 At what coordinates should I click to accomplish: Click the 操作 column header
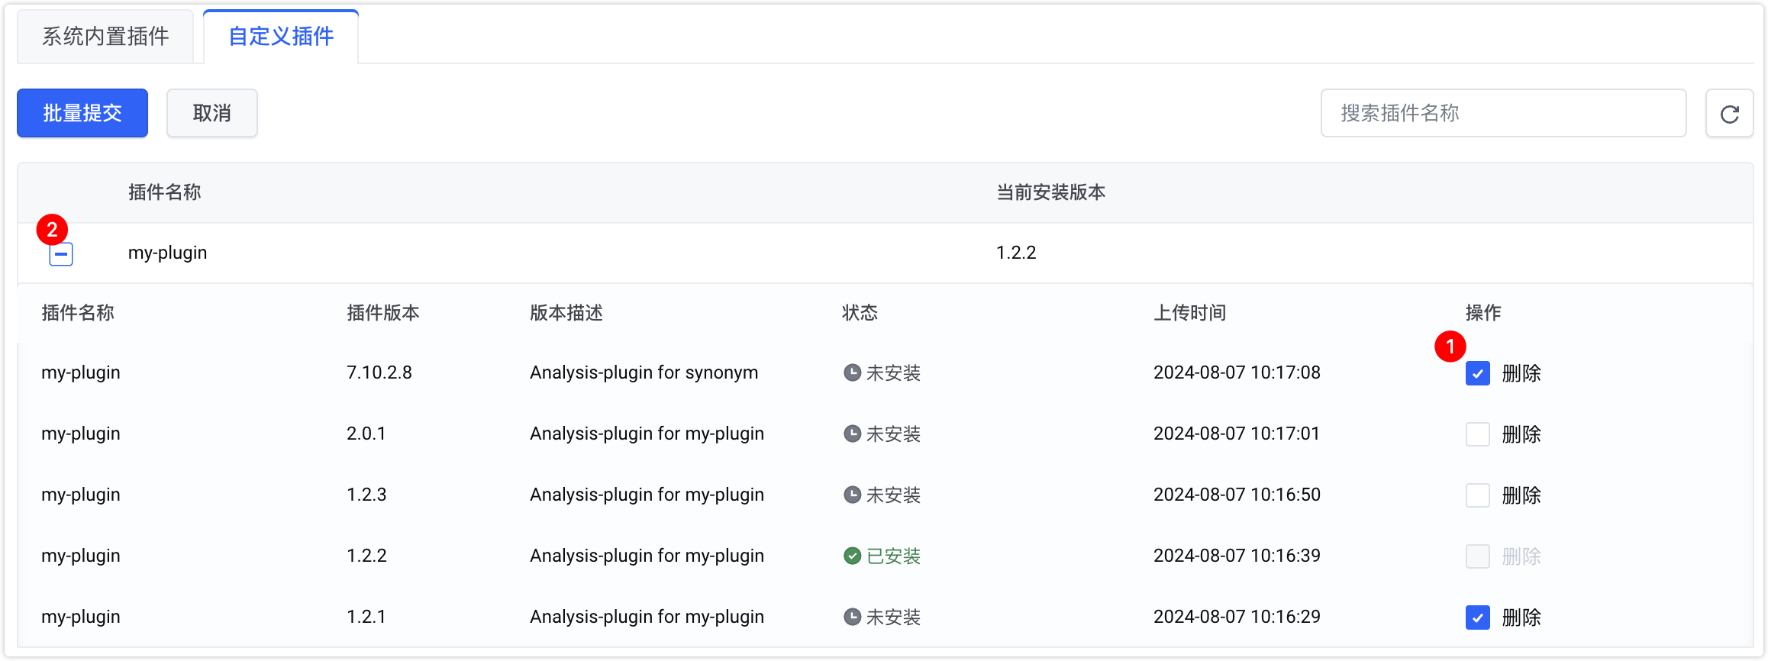pyautogui.click(x=1483, y=313)
